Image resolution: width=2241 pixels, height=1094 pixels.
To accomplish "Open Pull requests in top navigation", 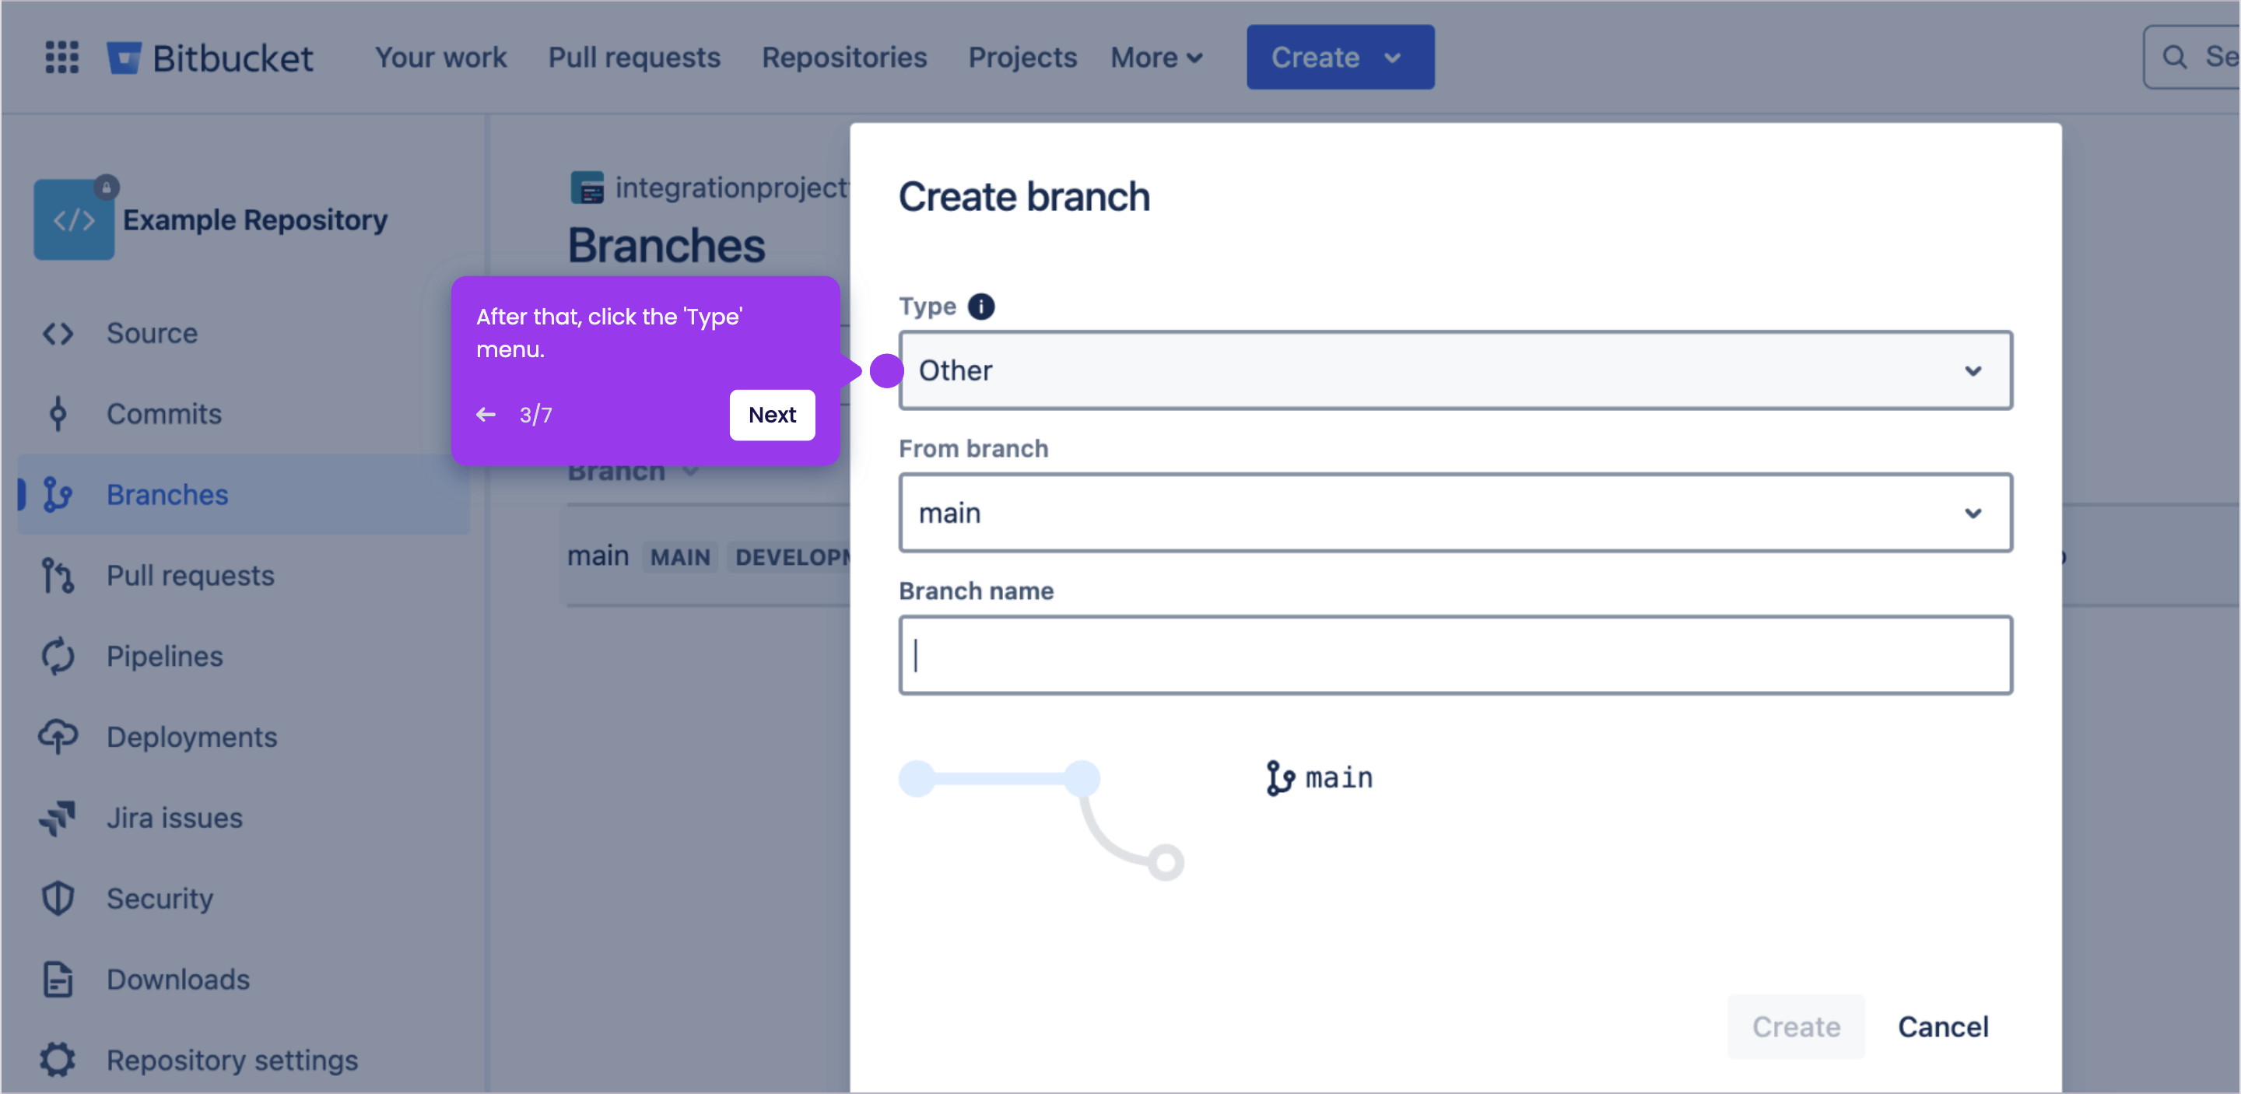I will point(634,58).
